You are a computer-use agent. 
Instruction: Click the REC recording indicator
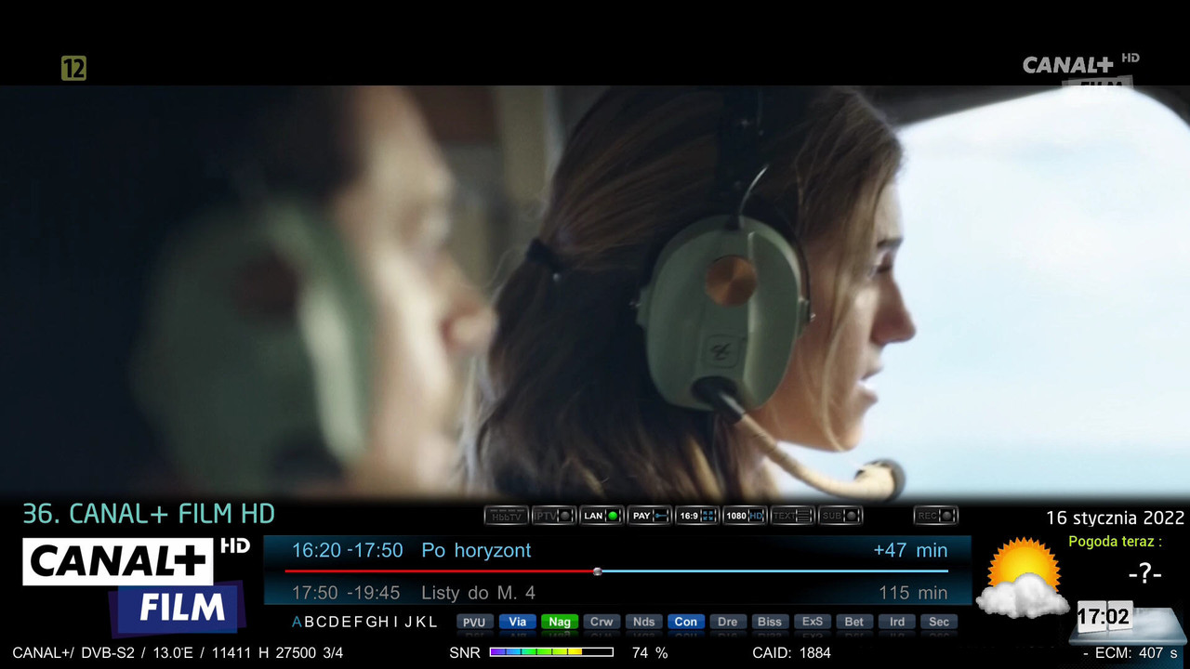(936, 515)
